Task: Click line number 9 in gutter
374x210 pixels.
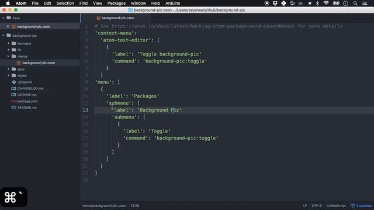Action: [x=86, y=82]
